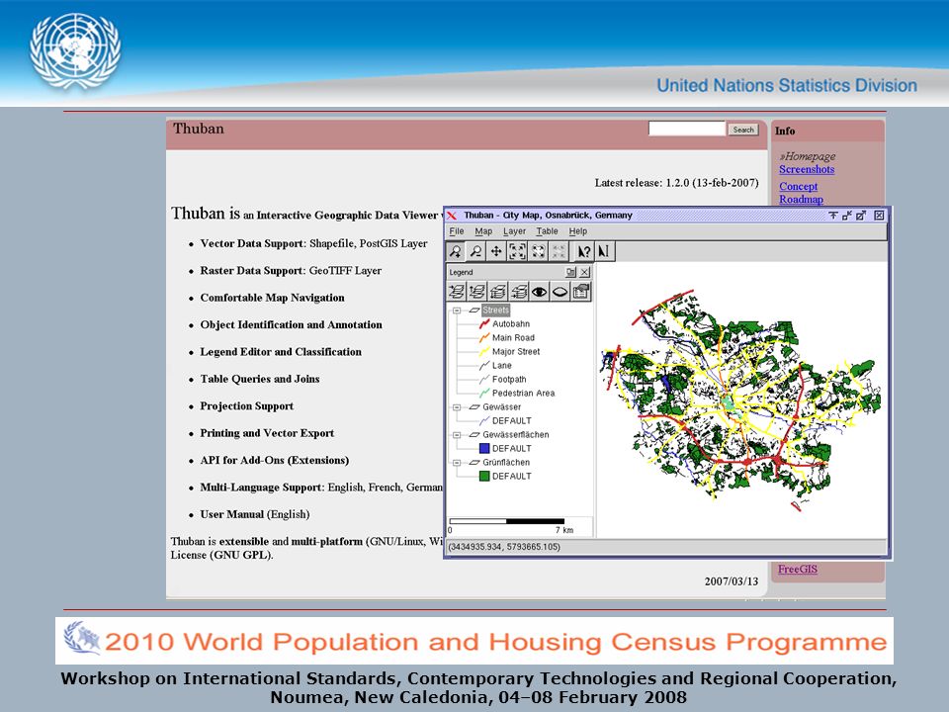Select the Lane legend entry
This screenshot has width=949, height=712.
pos(502,366)
